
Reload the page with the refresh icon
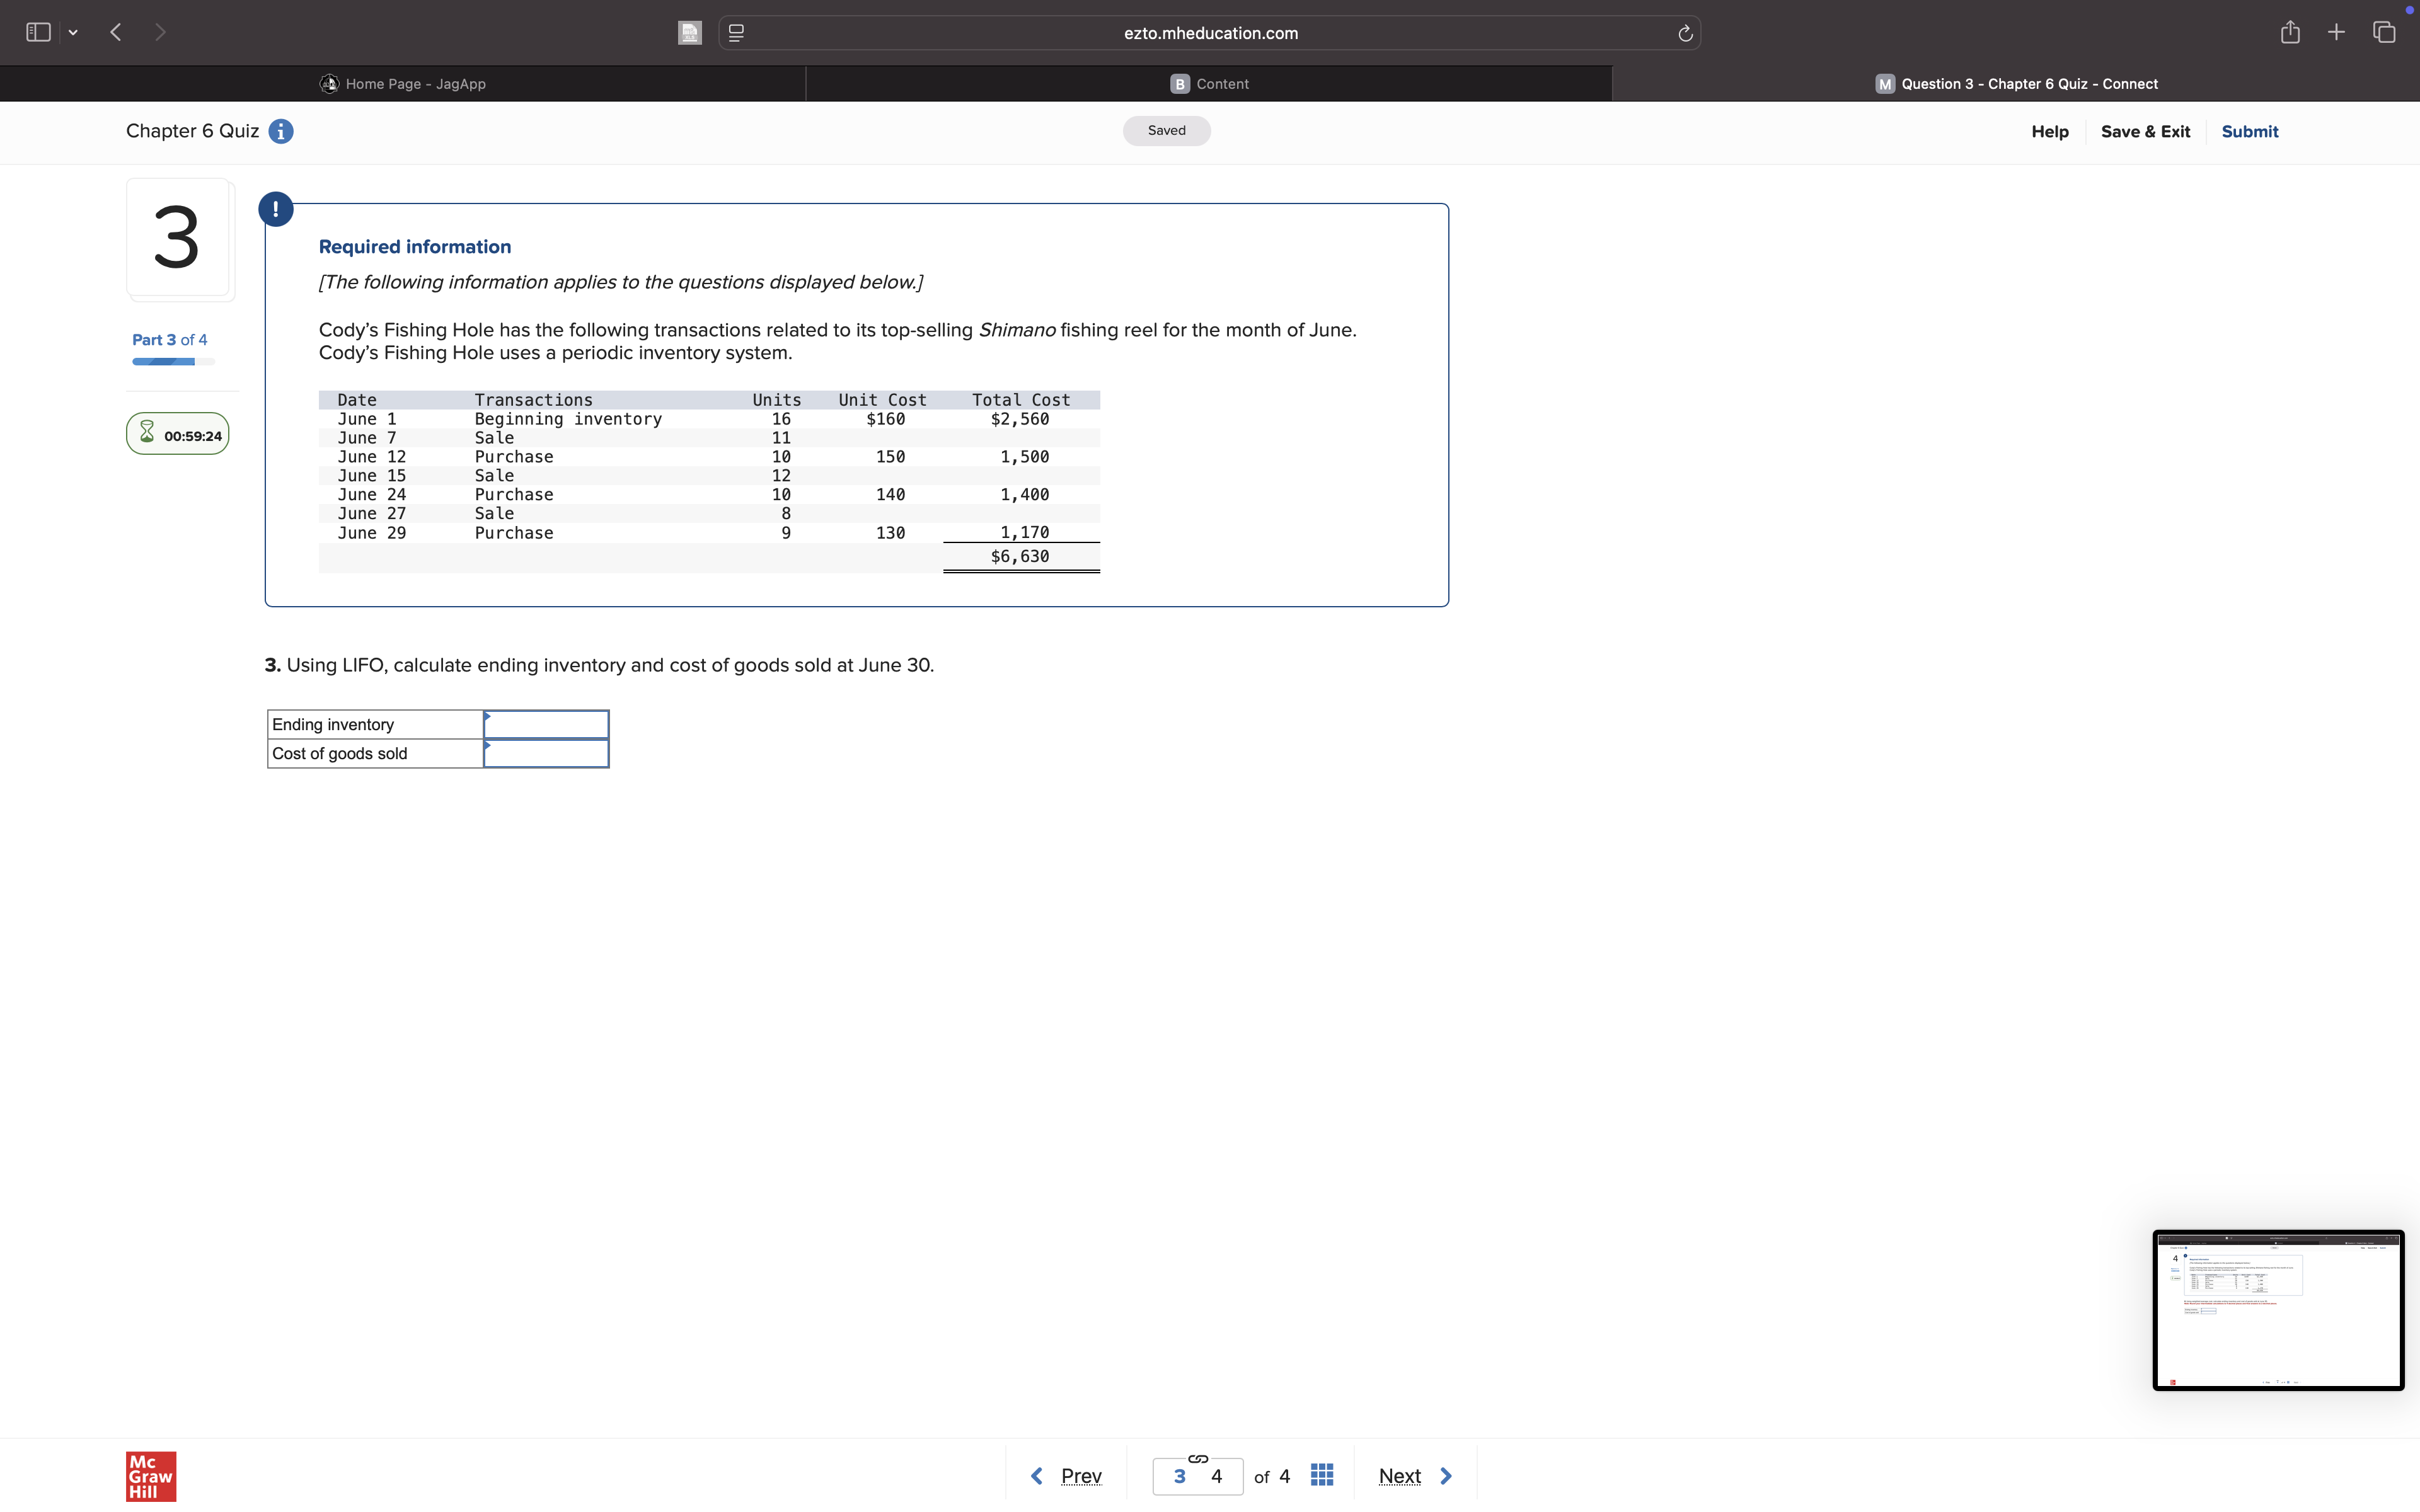tap(1685, 33)
